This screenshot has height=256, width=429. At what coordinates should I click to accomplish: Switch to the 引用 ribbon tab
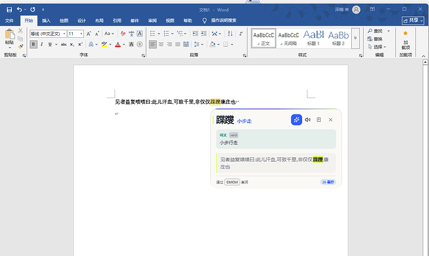(x=117, y=21)
